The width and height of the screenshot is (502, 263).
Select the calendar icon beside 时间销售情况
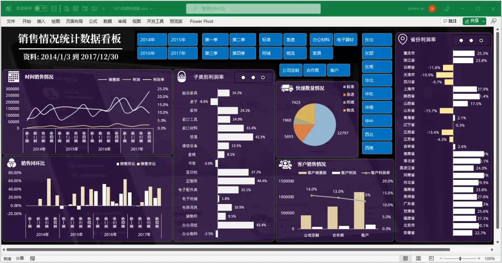[13, 77]
